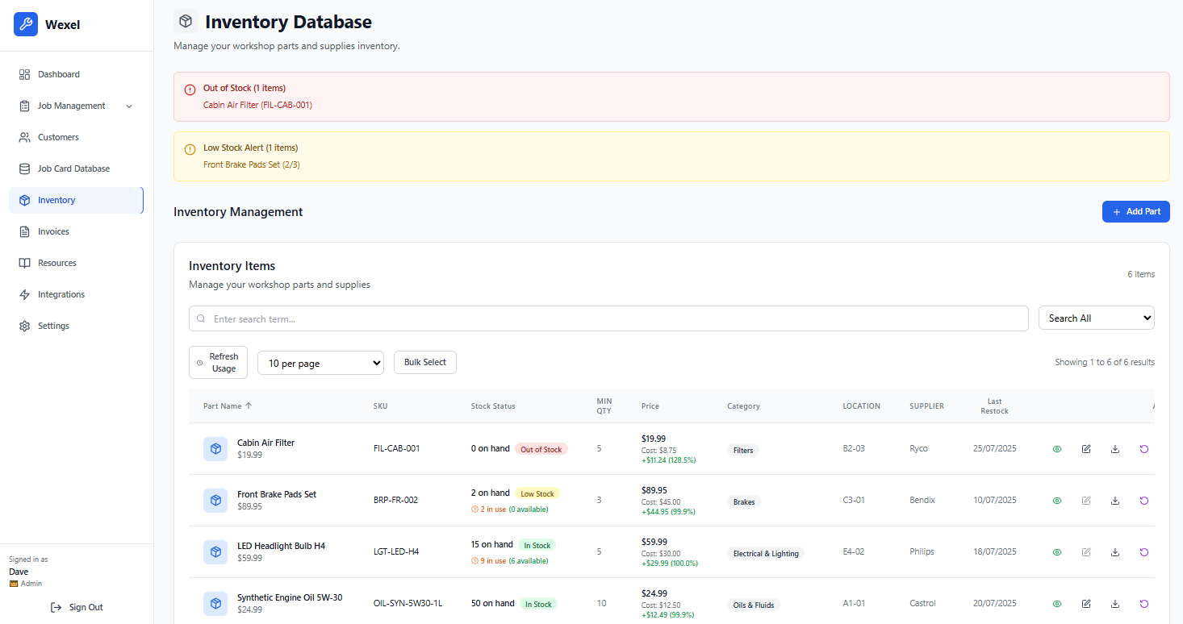Click the Out of Stock alert icon

[190, 89]
